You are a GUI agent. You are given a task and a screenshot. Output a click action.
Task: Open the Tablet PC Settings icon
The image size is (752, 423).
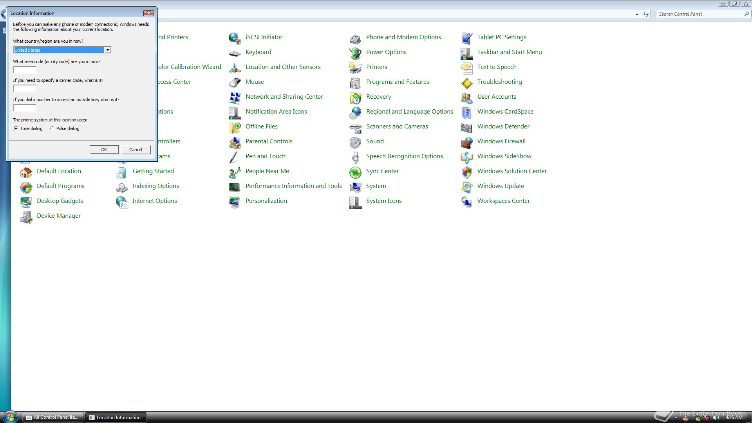[466, 38]
